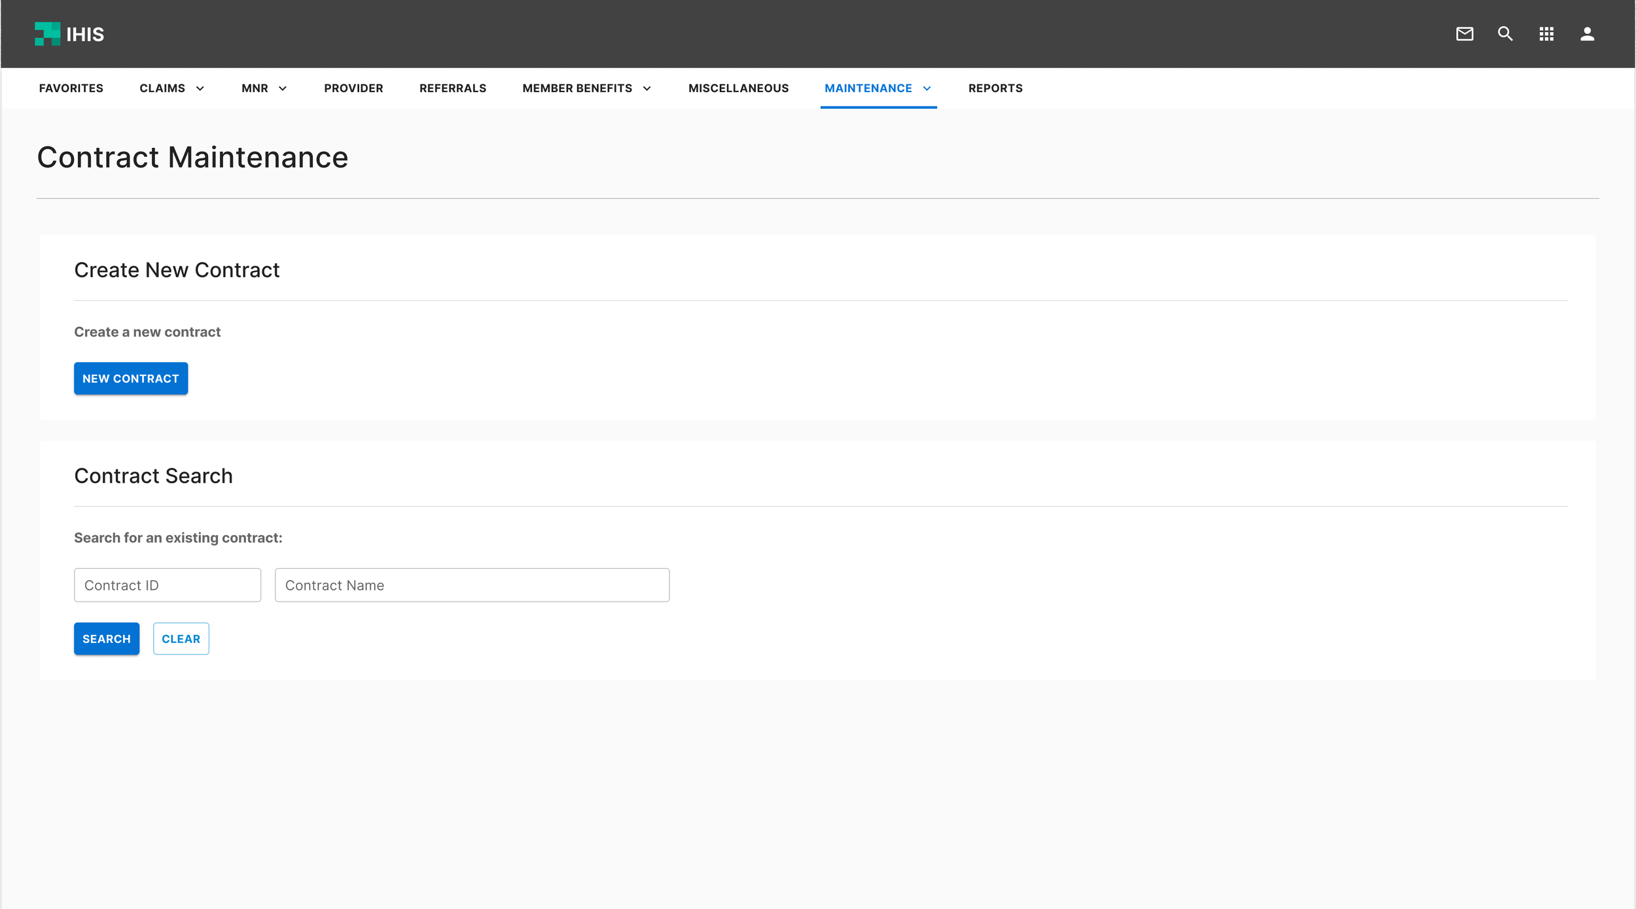Click the 'Create a new contract' text
Viewport: 1636px width, 909px height.
pos(147,332)
